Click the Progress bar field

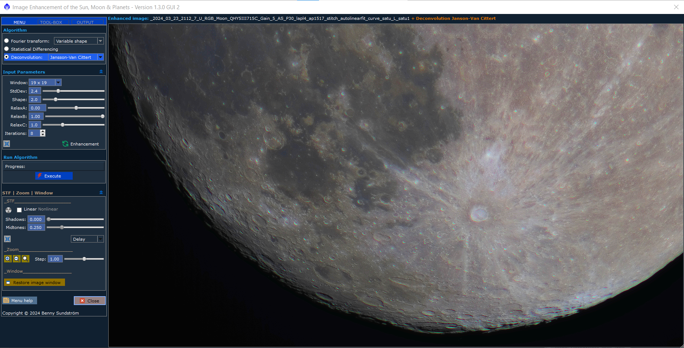pyautogui.click(x=54, y=166)
